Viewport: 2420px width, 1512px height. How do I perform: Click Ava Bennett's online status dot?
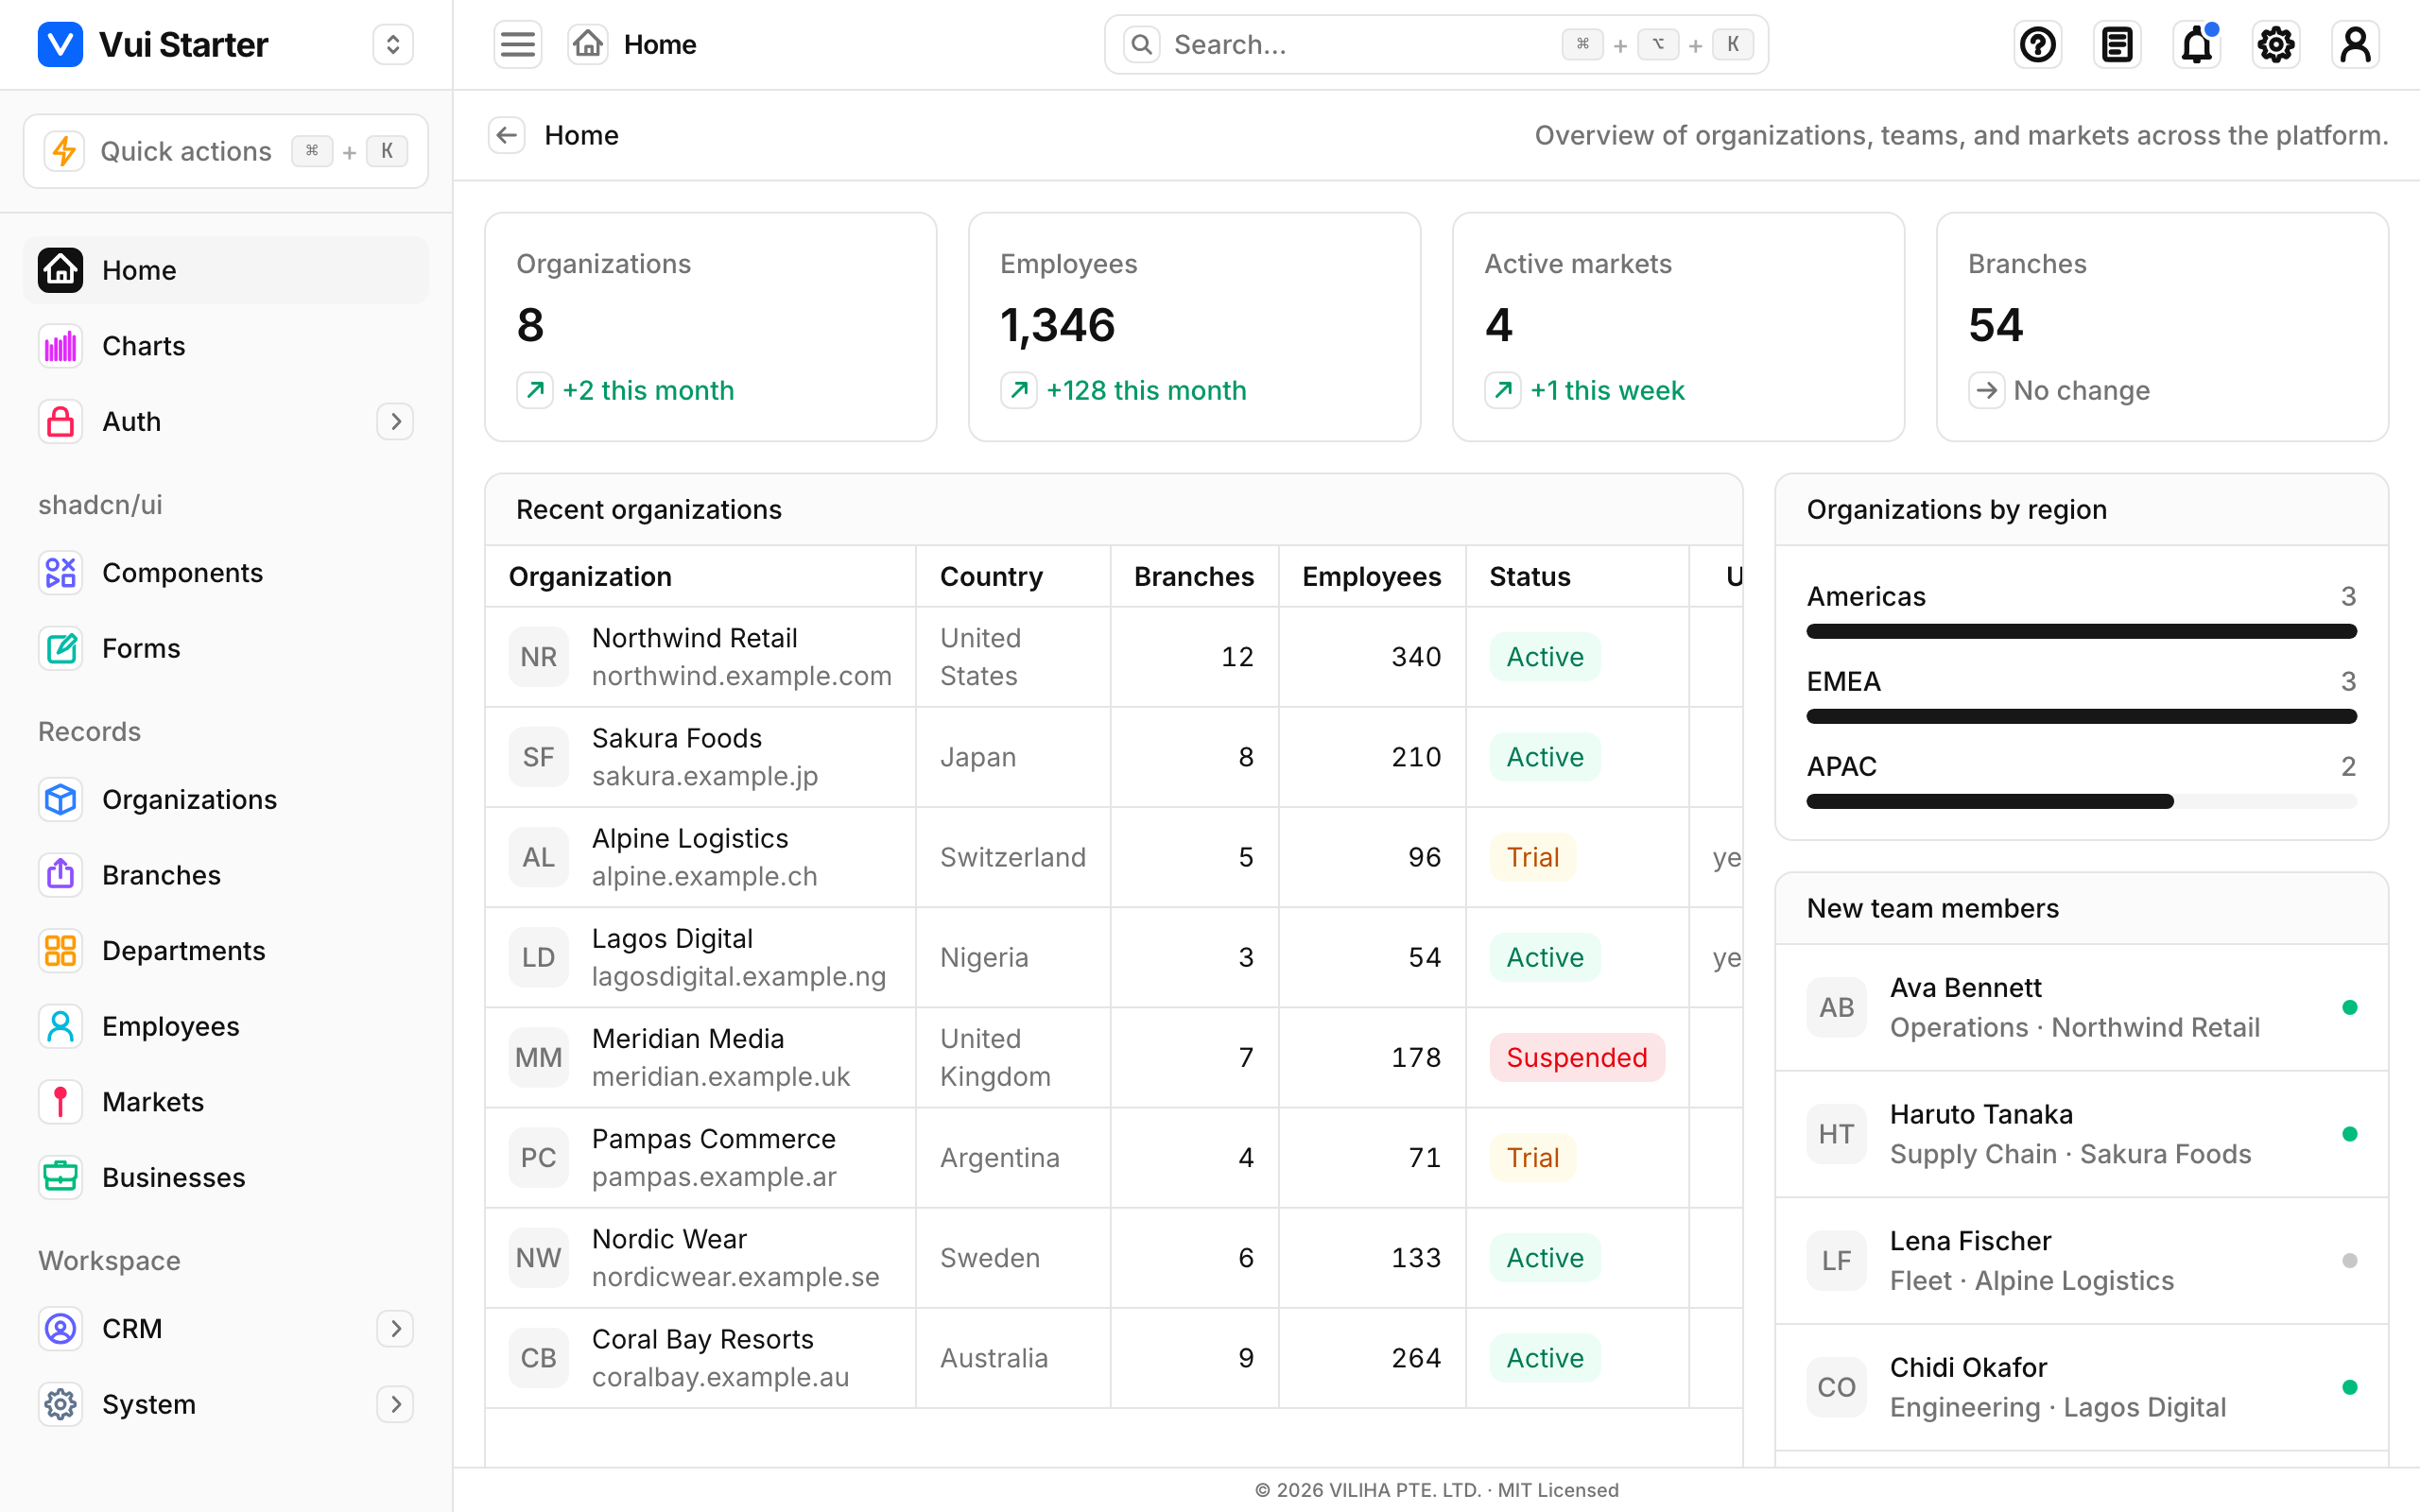coord(2349,1007)
